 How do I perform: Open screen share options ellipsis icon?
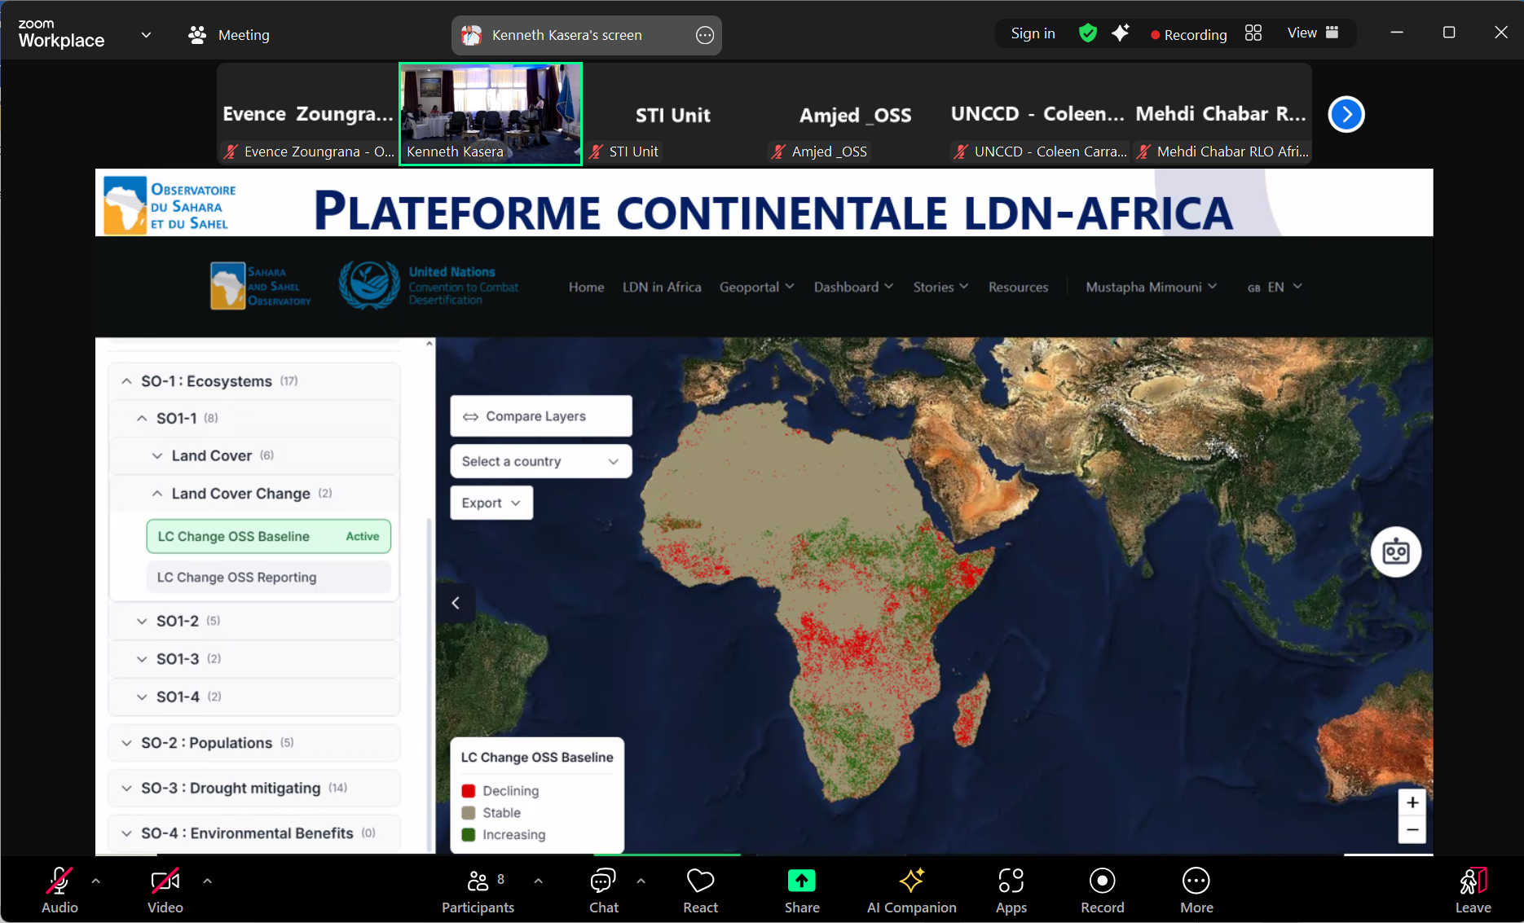click(x=705, y=35)
